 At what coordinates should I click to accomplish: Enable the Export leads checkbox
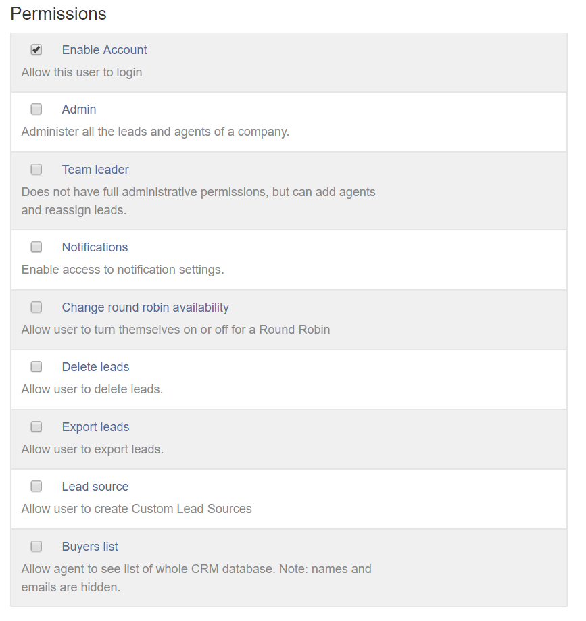click(x=36, y=427)
